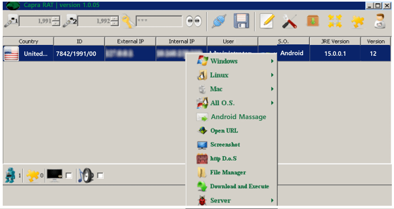This screenshot has width=394, height=209.
Task: Click the Country column header
Action: pos(28,41)
